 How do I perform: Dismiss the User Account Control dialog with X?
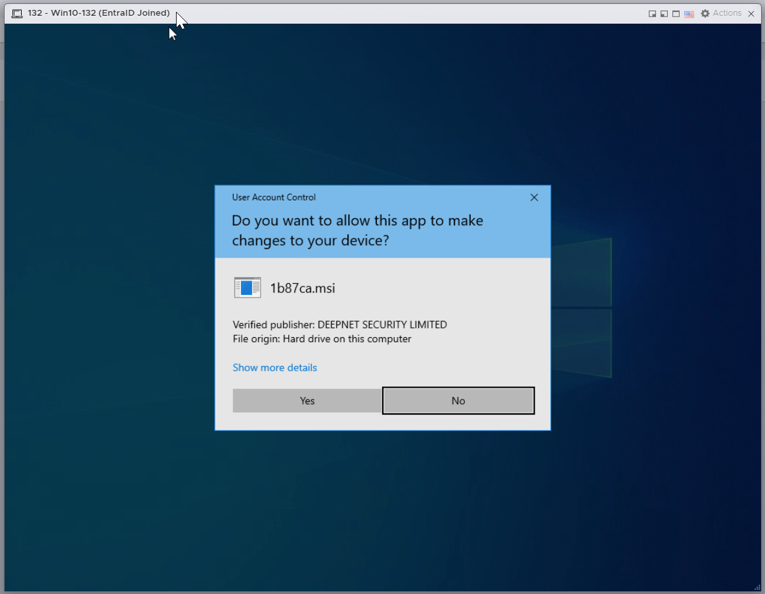point(534,197)
